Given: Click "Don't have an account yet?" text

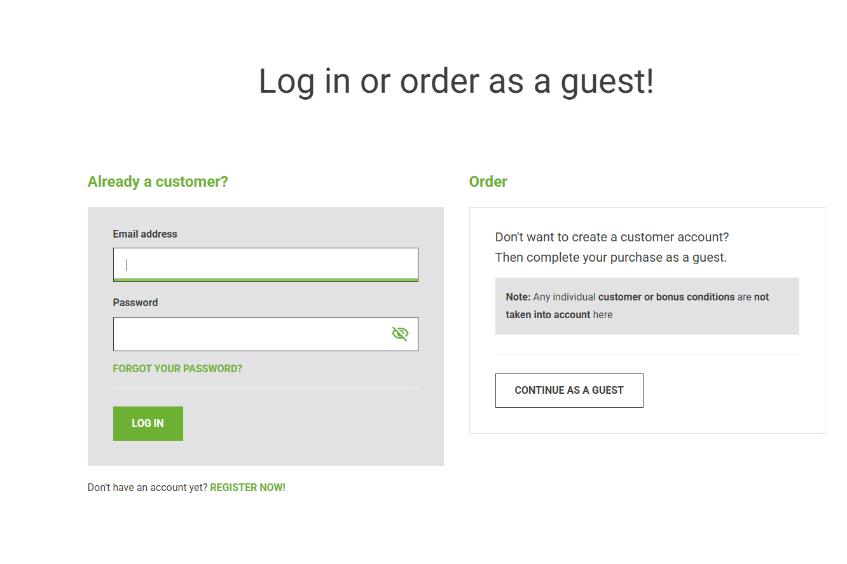Looking at the screenshot, I should (x=148, y=488).
